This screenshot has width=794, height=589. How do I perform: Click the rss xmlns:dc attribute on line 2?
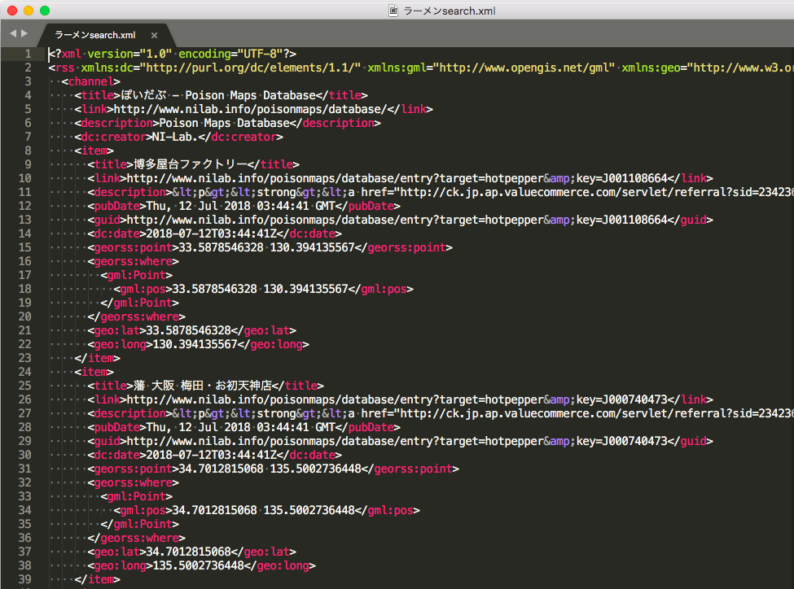click(x=221, y=68)
